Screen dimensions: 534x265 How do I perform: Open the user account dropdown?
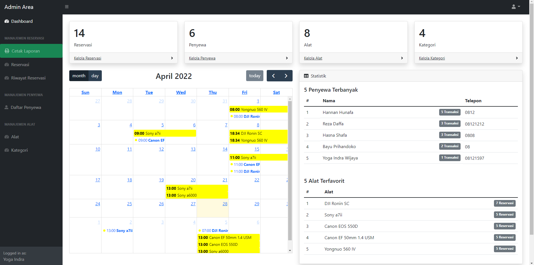(516, 7)
